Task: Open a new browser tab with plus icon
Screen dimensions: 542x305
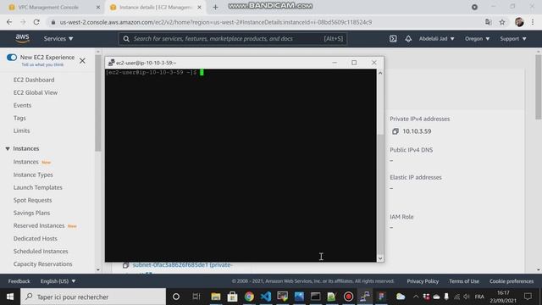Action: pyautogui.click(x=215, y=8)
